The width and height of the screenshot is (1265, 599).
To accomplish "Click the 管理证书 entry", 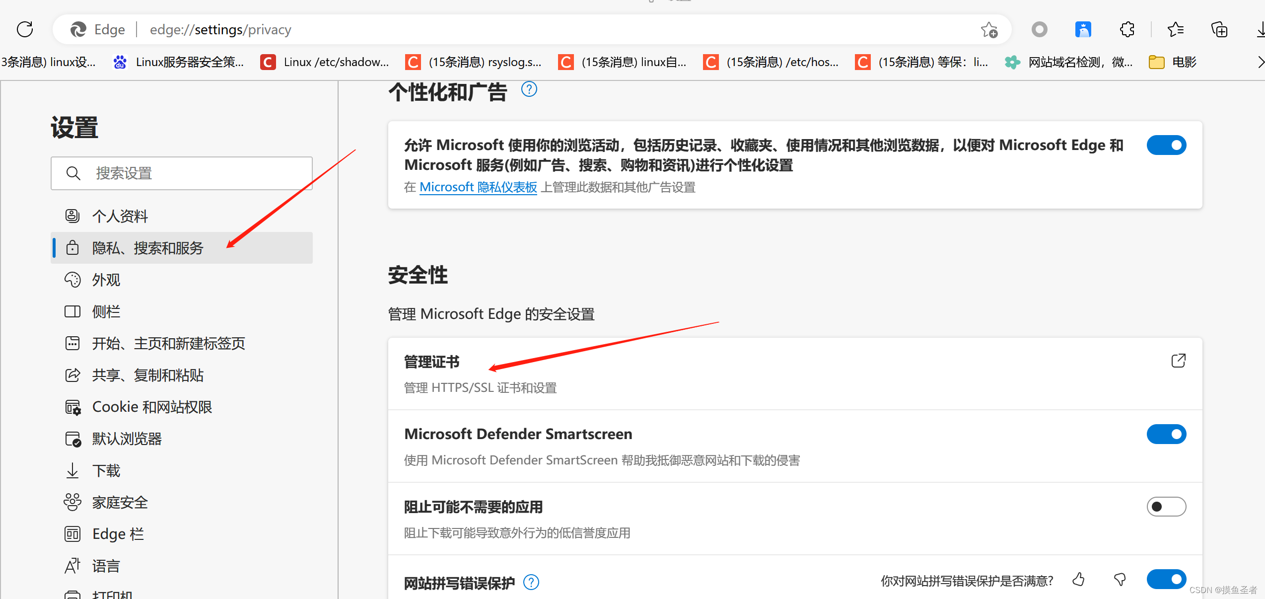I will tap(432, 362).
